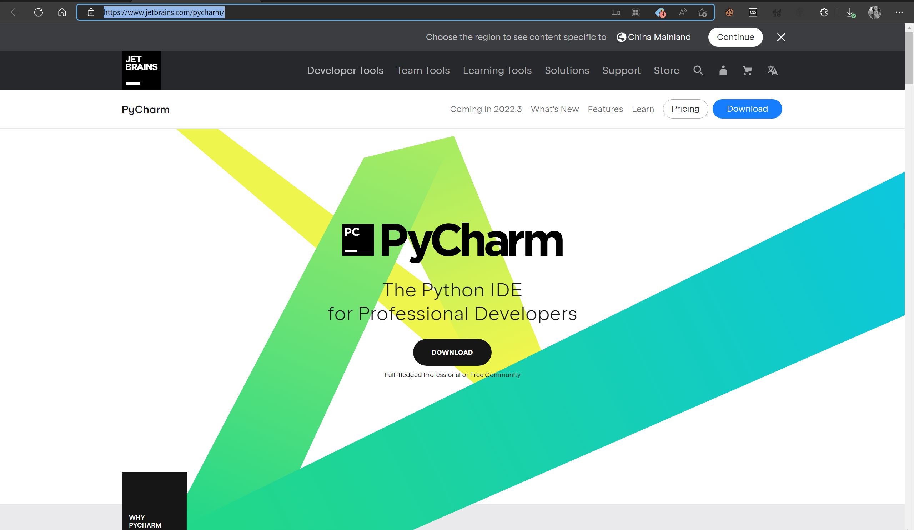Click the Pricing button
Image resolution: width=914 pixels, height=530 pixels.
pos(685,109)
